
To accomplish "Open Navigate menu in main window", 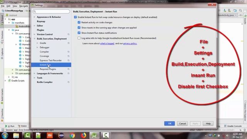I will (24, 6).
